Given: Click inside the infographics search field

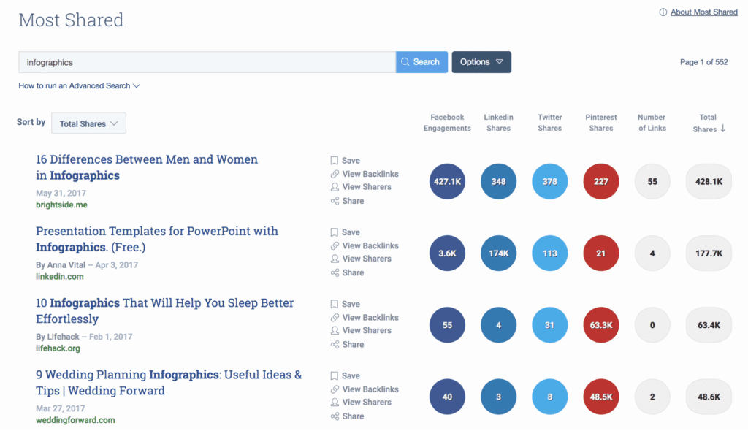Looking at the screenshot, I should click(x=205, y=62).
